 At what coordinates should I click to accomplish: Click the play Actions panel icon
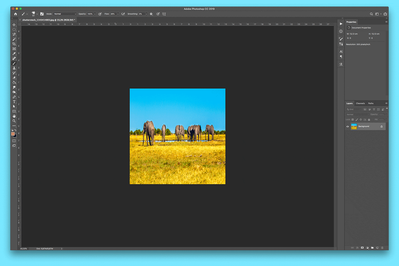341,24
